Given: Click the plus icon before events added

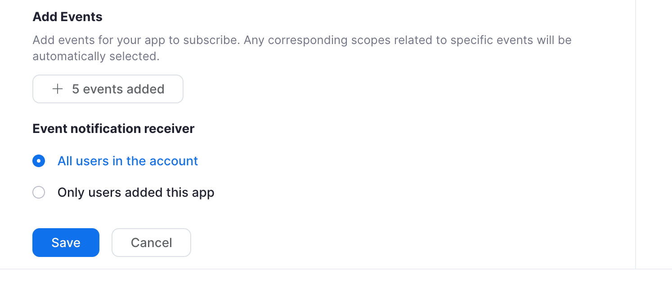Looking at the screenshot, I should tap(57, 89).
